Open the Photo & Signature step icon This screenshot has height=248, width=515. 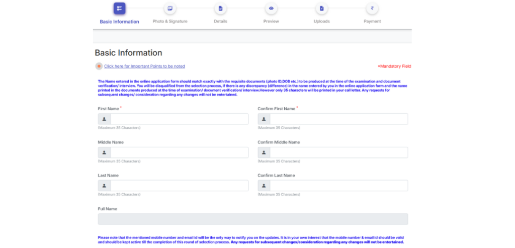tap(170, 9)
